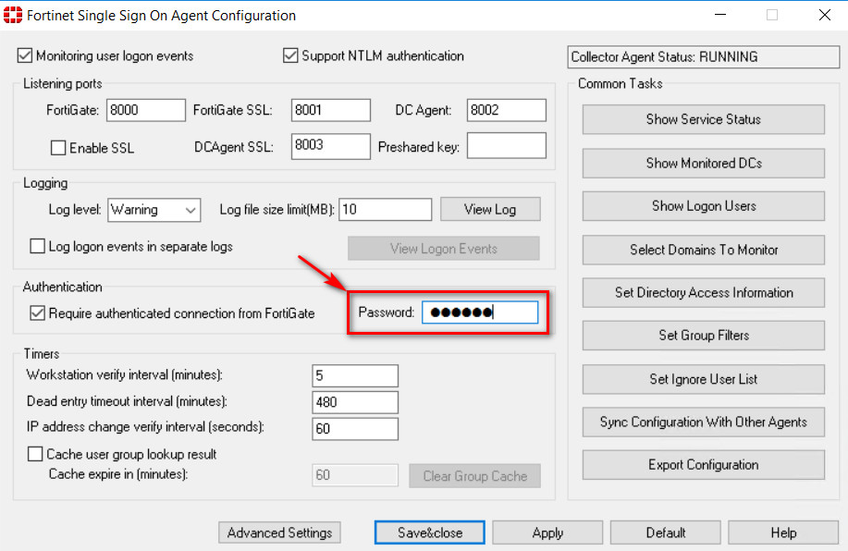Set Directory Access Information
848x551 pixels.
703,292
